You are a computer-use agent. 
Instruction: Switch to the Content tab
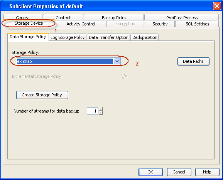click(63, 17)
